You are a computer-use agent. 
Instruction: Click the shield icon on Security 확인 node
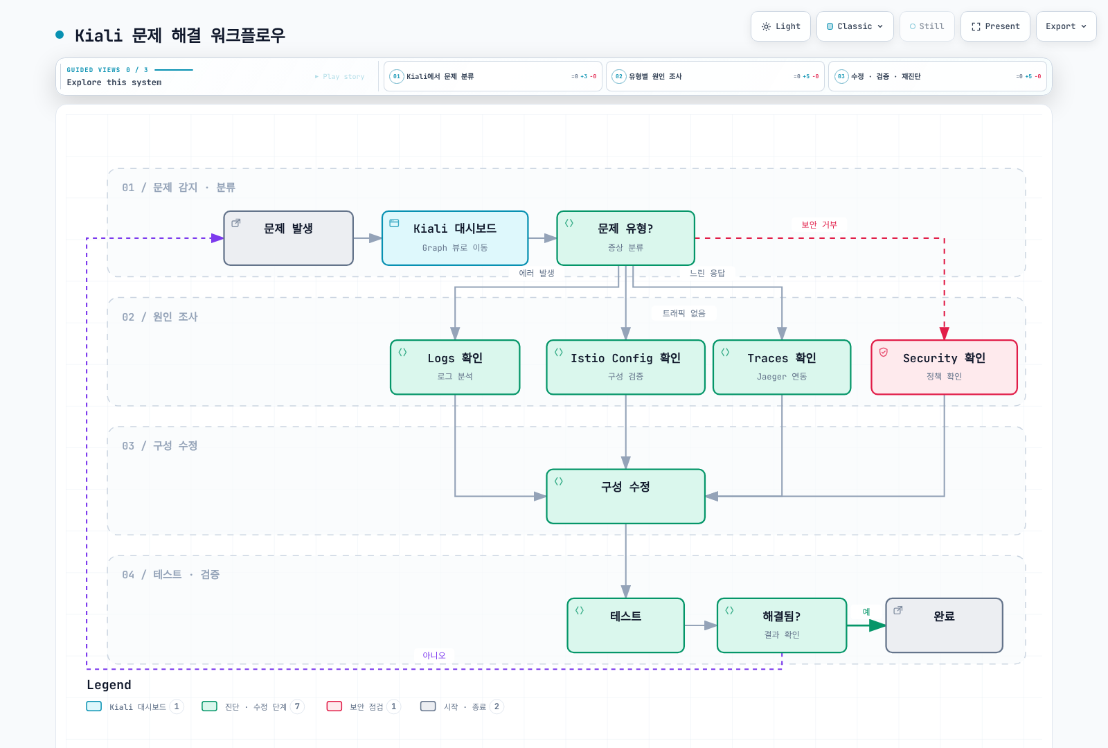coord(884,352)
